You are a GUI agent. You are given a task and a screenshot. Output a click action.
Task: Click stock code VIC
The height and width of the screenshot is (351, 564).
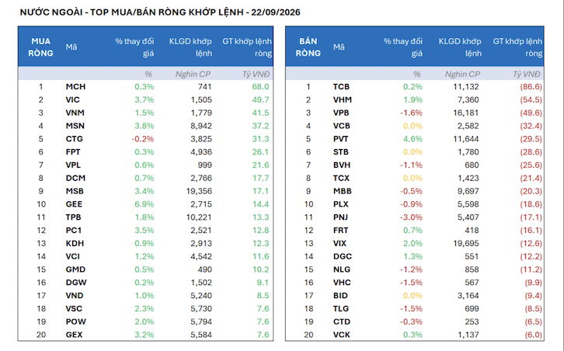click(x=73, y=99)
